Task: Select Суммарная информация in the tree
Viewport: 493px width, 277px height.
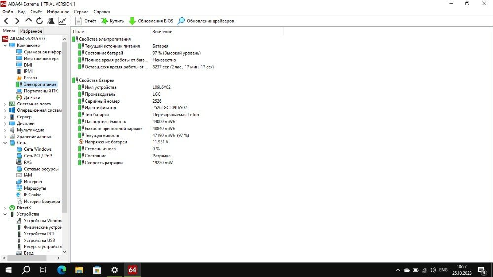Action: [x=38, y=52]
